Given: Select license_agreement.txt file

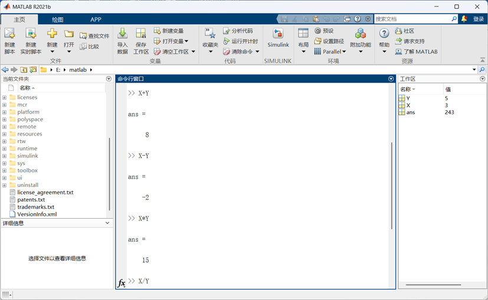Looking at the screenshot, I should 45,192.
